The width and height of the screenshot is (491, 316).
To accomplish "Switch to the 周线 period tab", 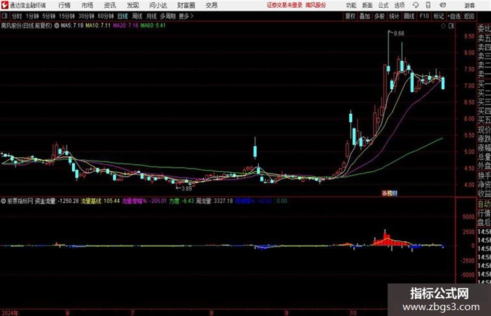I will click(x=137, y=16).
